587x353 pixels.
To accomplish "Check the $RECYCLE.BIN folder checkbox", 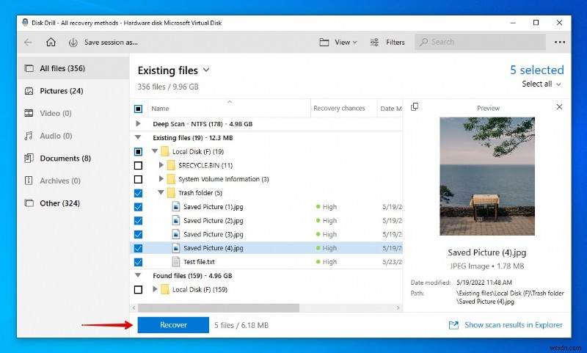I will point(138,165).
